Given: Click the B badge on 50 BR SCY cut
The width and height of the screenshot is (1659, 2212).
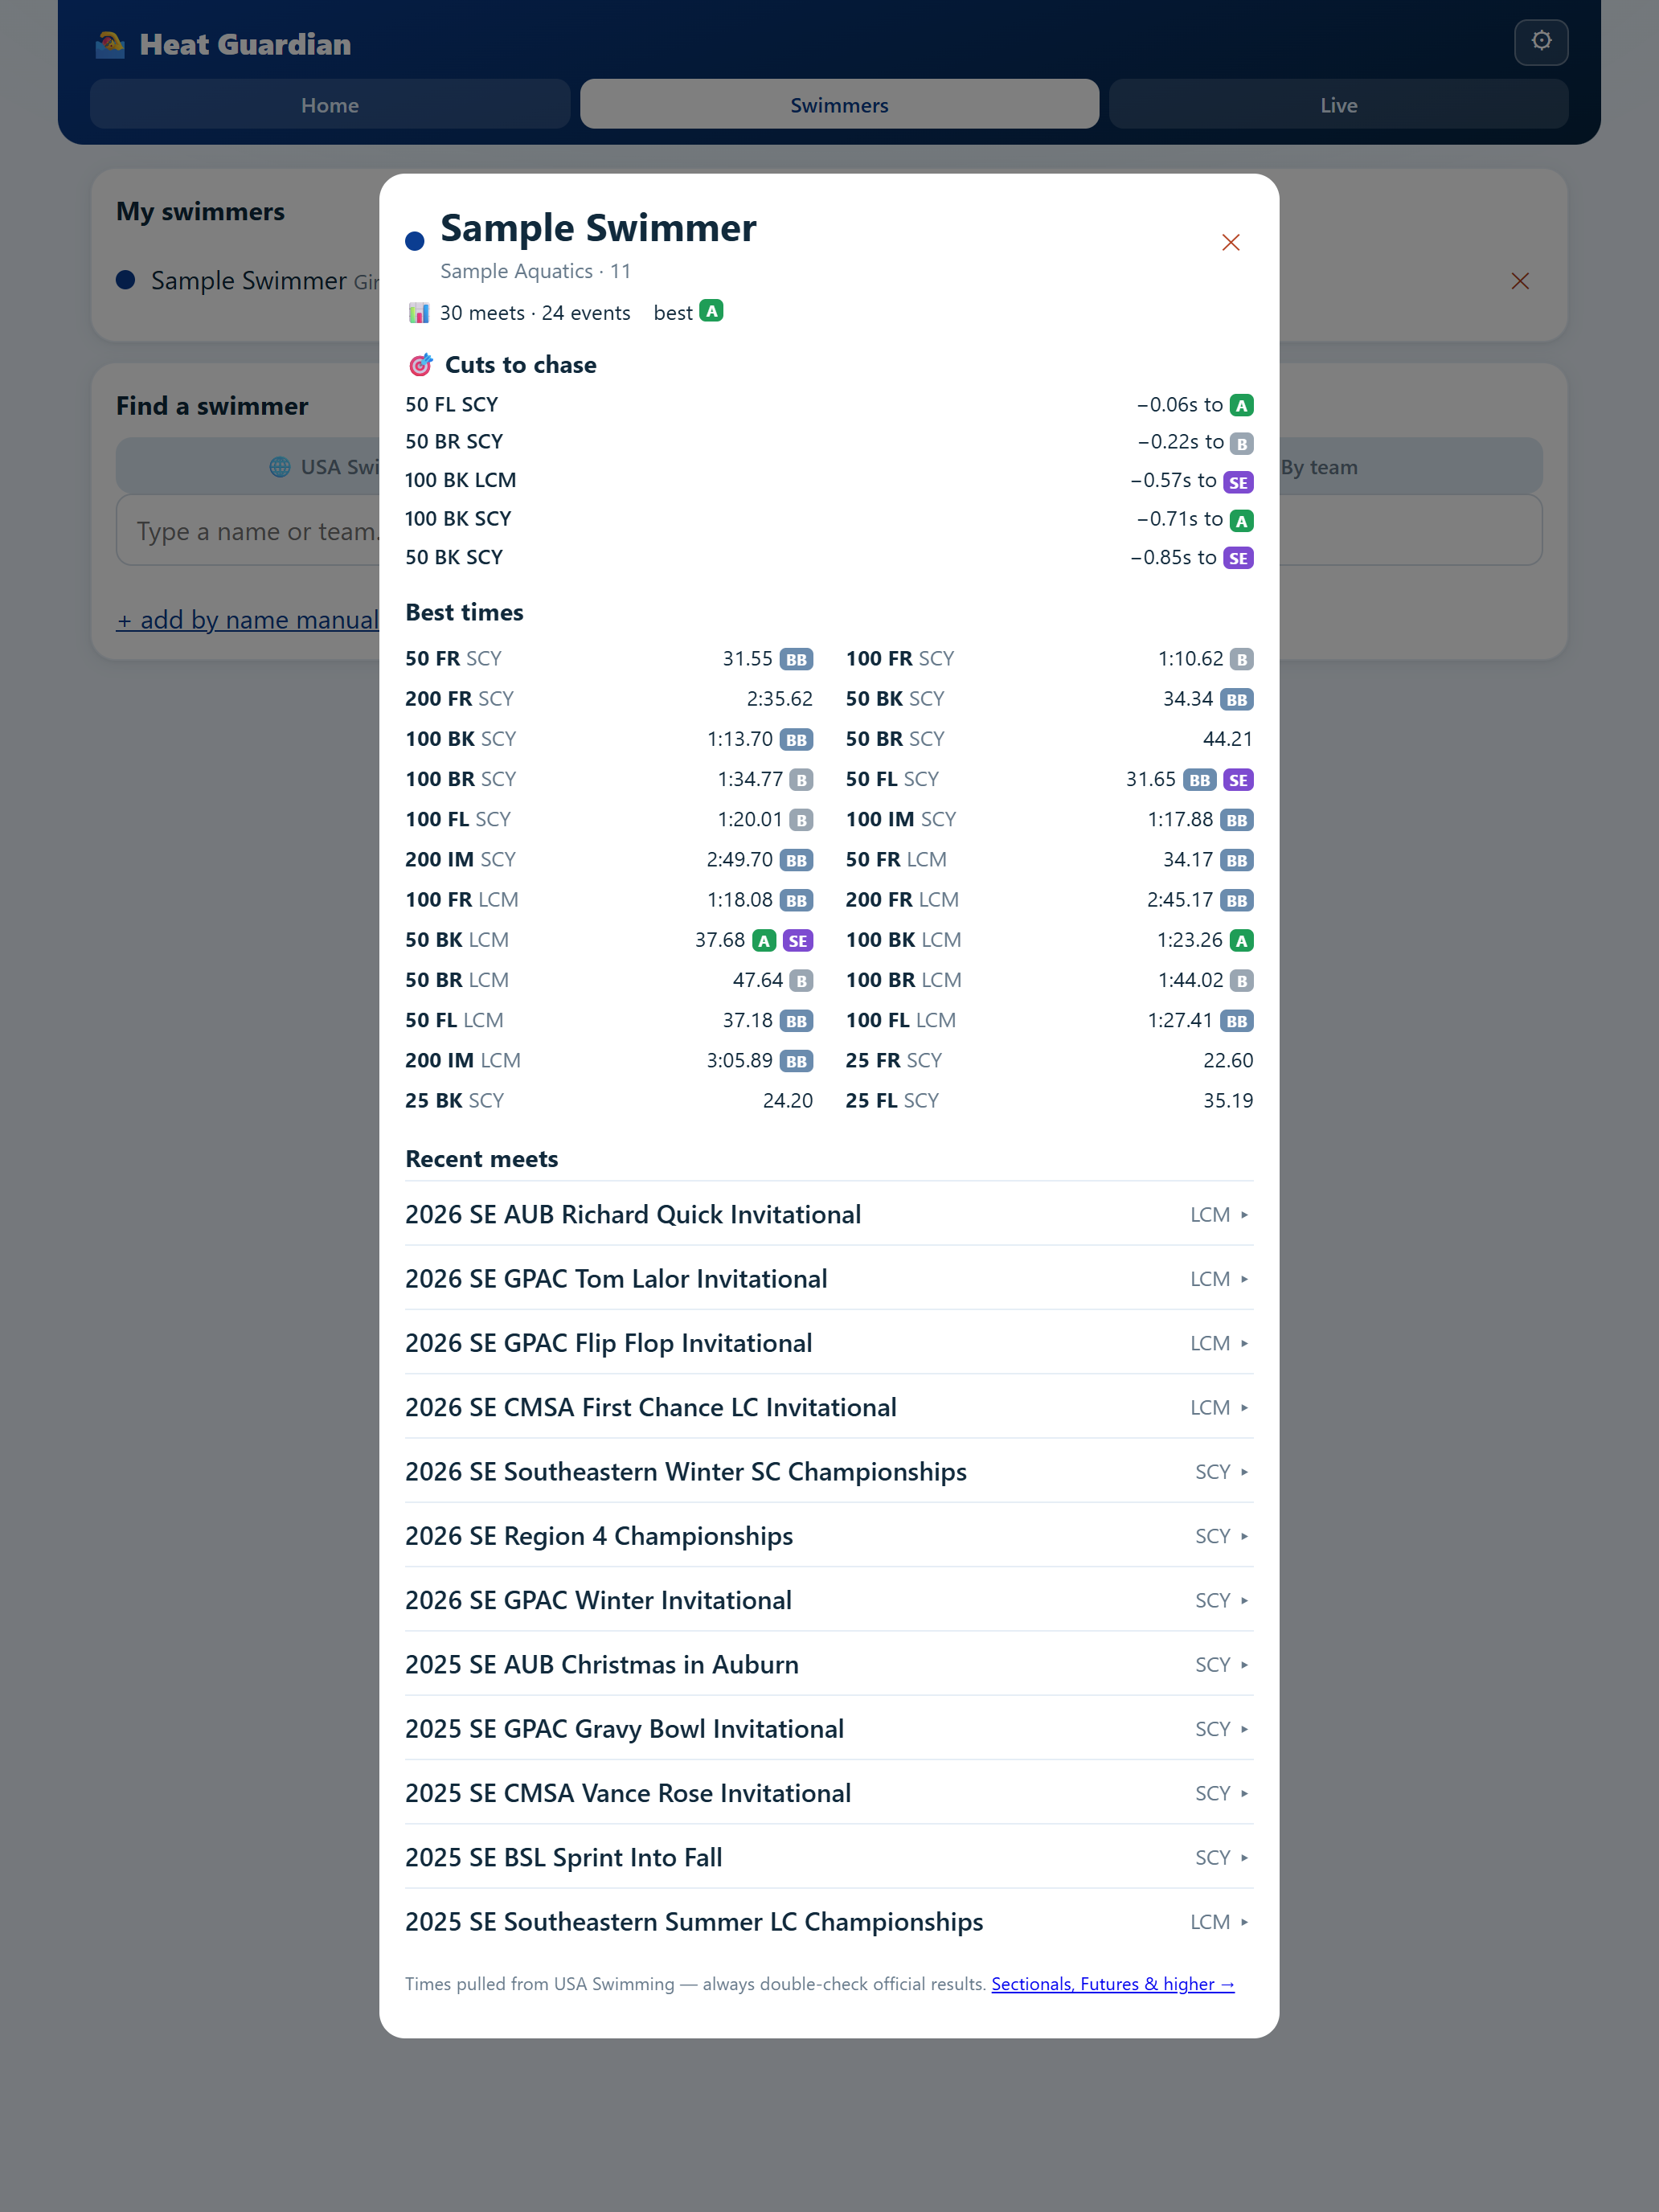Looking at the screenshot, I should point(1241,443).
